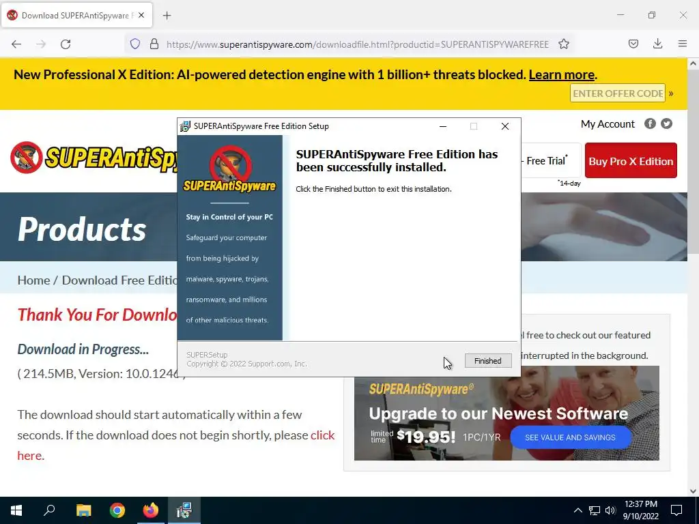Click the SUPERAntiSpyware logo in setup sidebar
Screen dimensions: 699x524
pyautogui.click(x=229, y=169)
